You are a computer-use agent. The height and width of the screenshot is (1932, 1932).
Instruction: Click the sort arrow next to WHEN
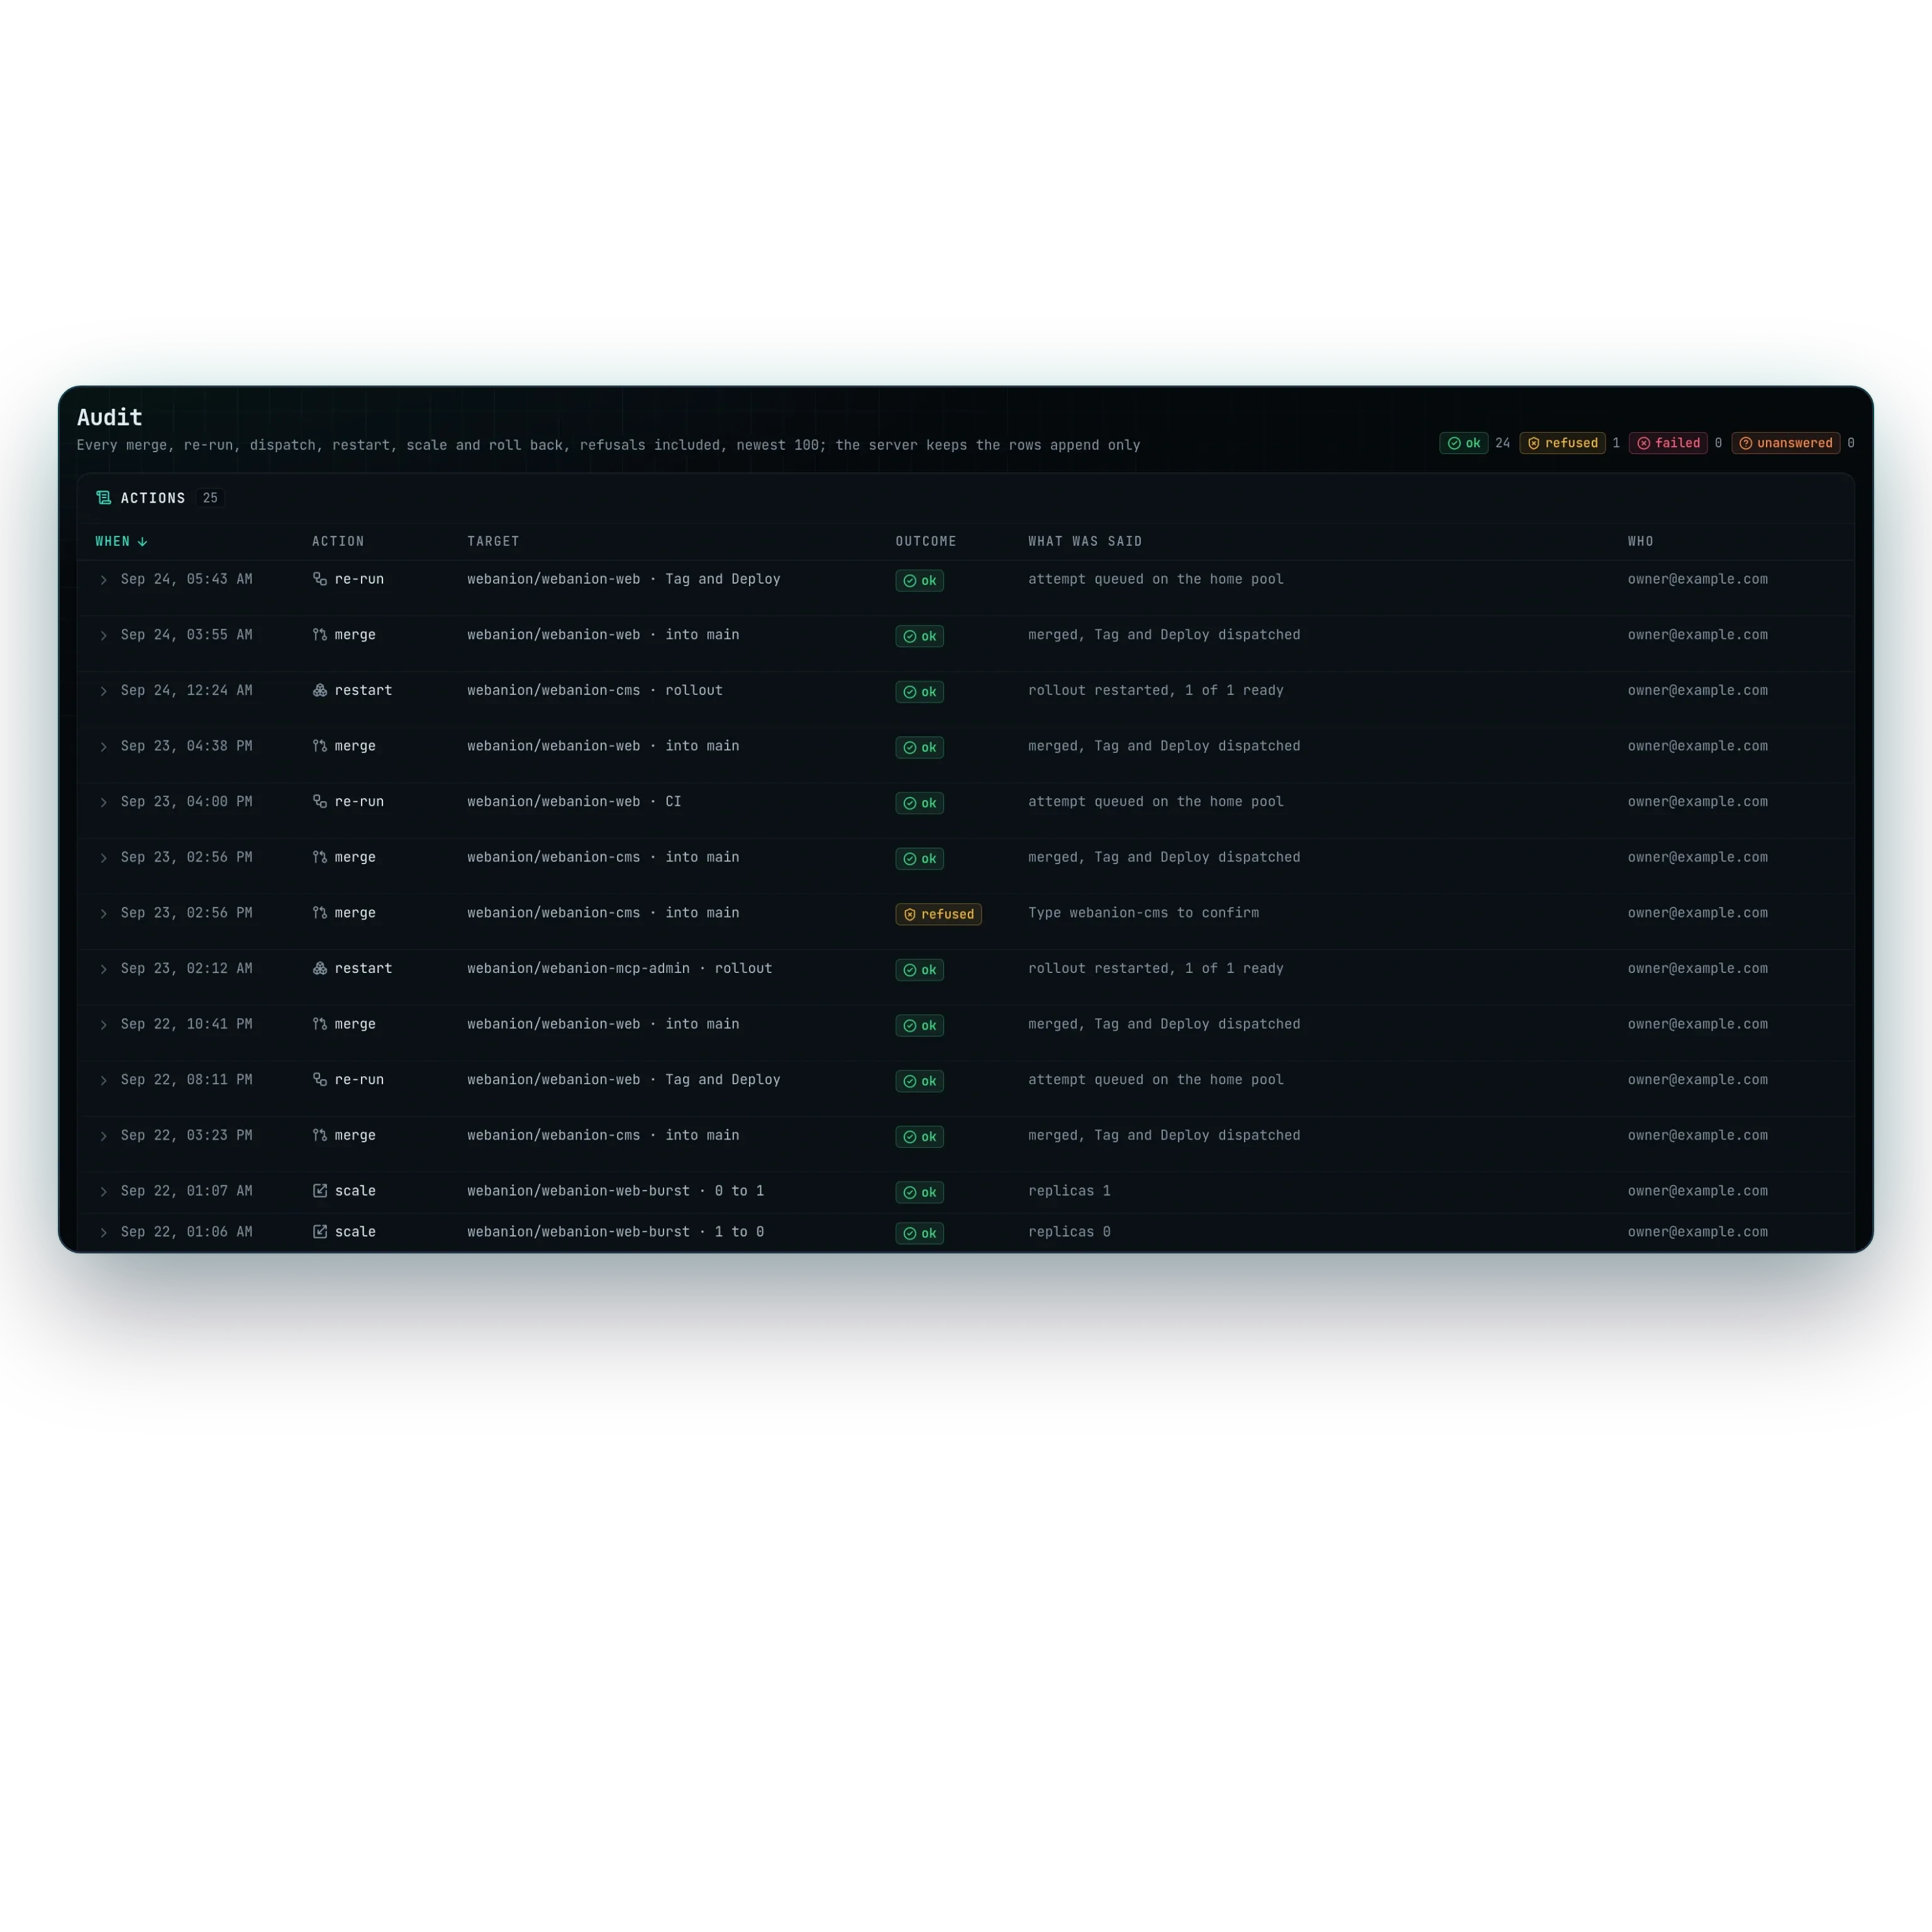click(x=142, y=542)
